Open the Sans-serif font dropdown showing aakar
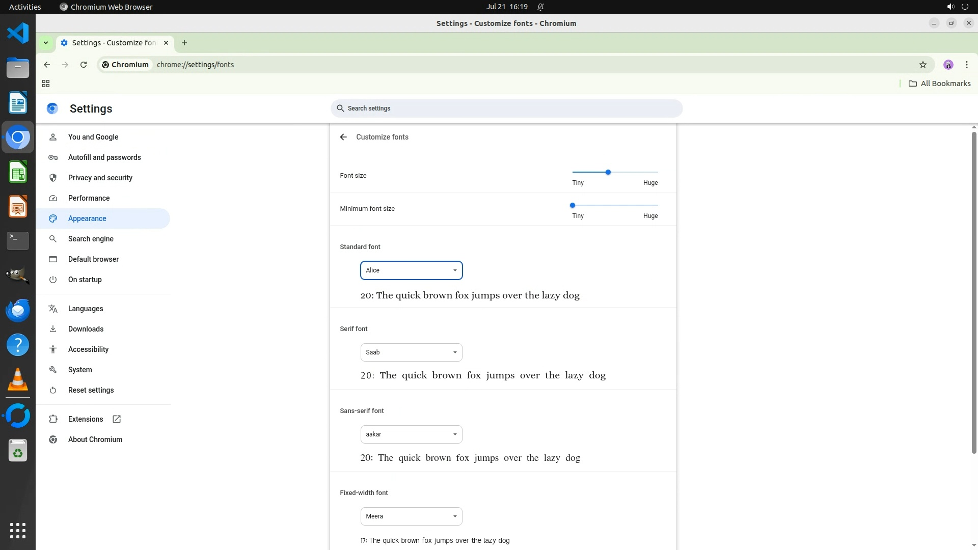This screenshot has width=978, height=550. pos(411,434)
